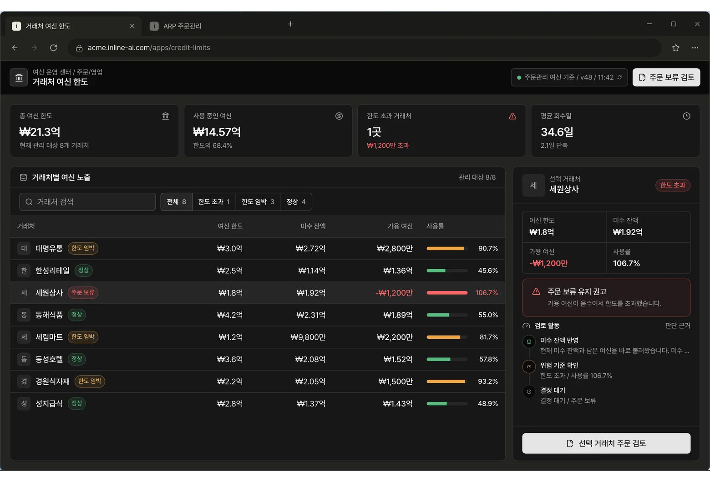
Task: Click the 미수 잔액 반영 activity icon
Action: coord(529,341)
